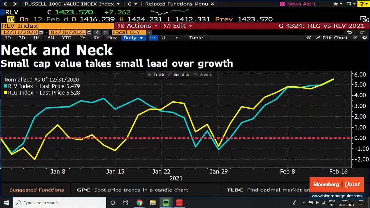The height and width of the screenshot is (208, 370).
Task: Open start date calendar picker icon
Action: 41,32
